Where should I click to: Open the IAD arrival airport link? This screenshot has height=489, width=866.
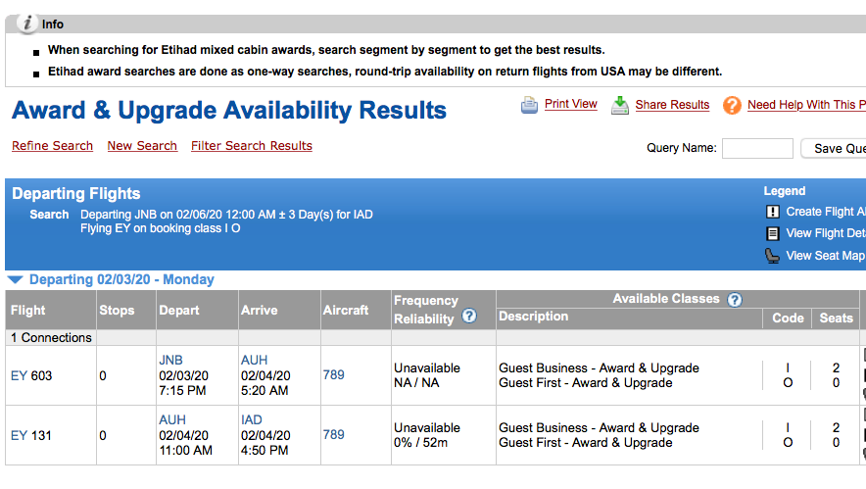point(254,420)
